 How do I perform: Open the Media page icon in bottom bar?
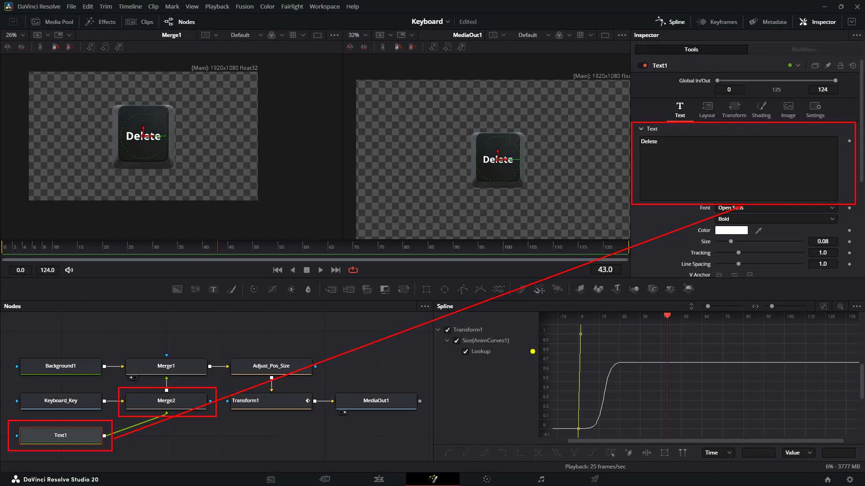click(x=270, y=479)
